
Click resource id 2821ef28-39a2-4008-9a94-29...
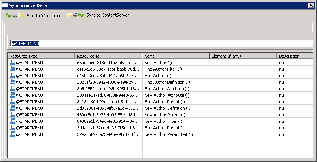pos(108,82)
